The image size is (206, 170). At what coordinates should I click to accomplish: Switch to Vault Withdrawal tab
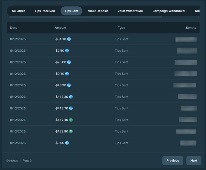point(130,11)
